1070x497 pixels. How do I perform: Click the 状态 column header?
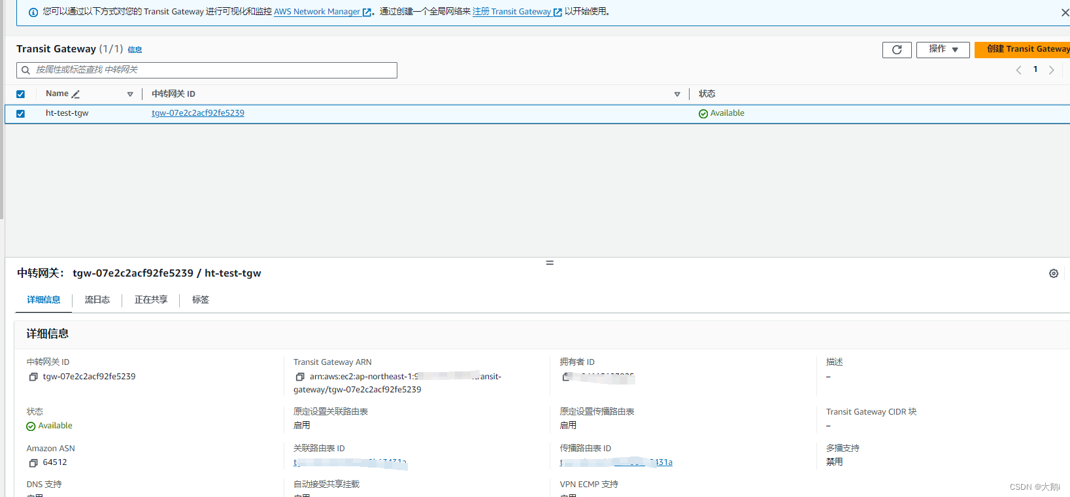707,94
